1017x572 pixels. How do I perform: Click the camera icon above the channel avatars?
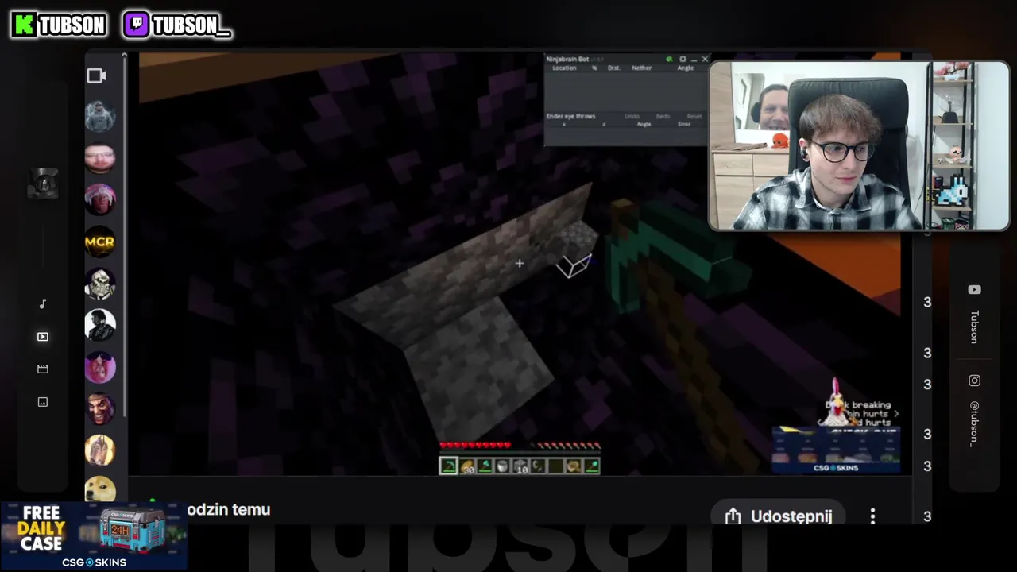coord(96,75)
